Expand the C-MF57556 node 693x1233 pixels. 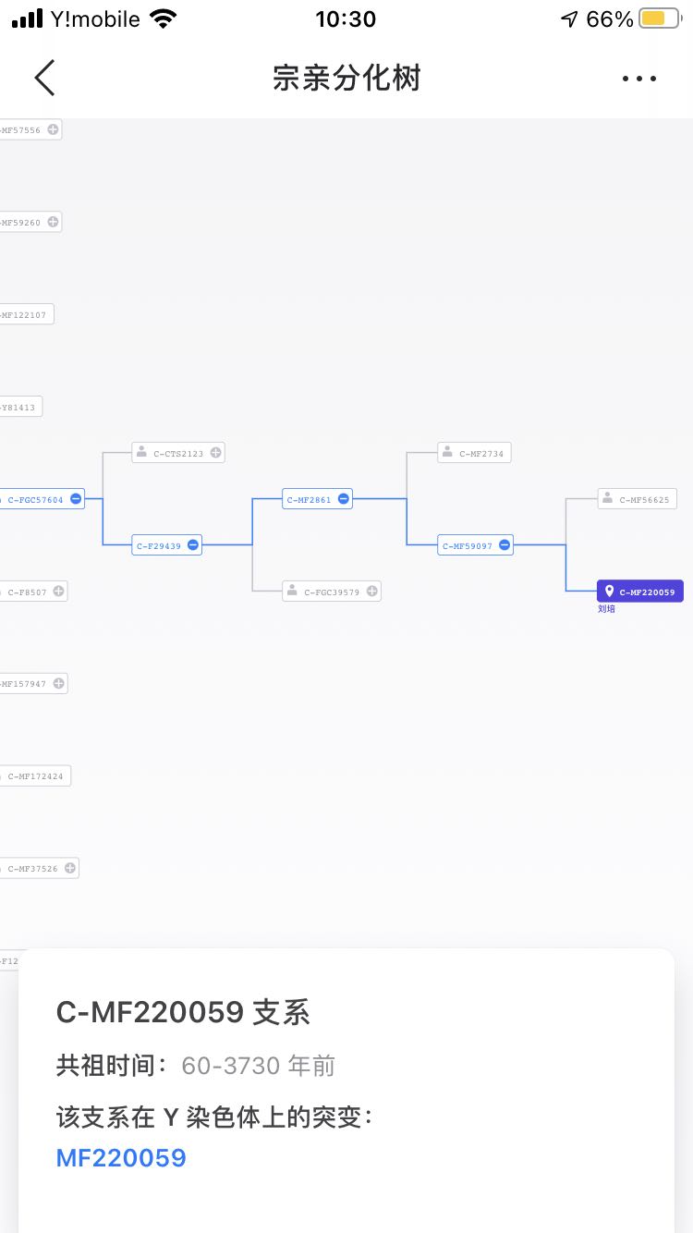54,130
